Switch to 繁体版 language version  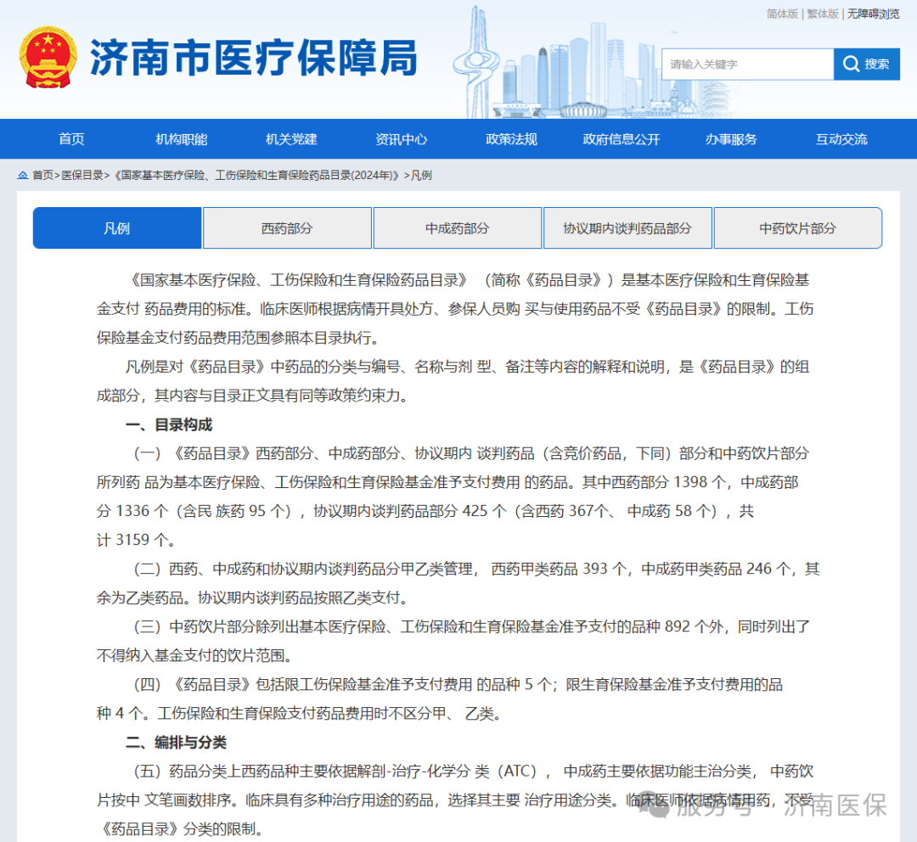coord(822,14)
